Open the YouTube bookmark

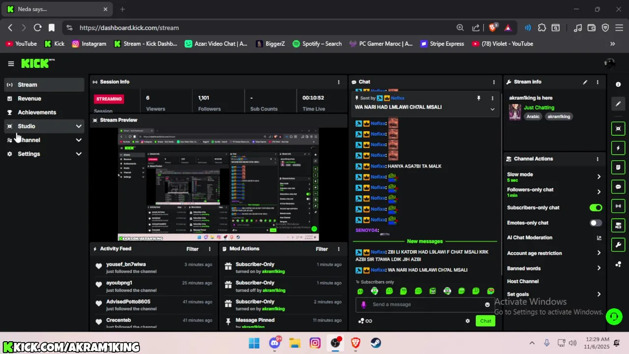(x=21, y=44)
